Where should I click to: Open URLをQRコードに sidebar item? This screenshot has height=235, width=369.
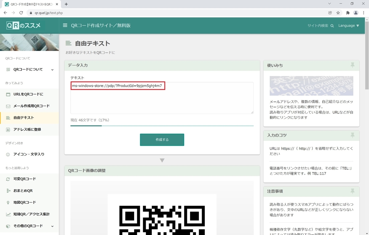pos(30,94)
